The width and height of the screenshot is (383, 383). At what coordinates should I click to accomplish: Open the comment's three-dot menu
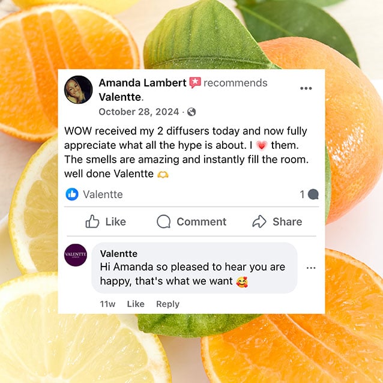(311, 268)
